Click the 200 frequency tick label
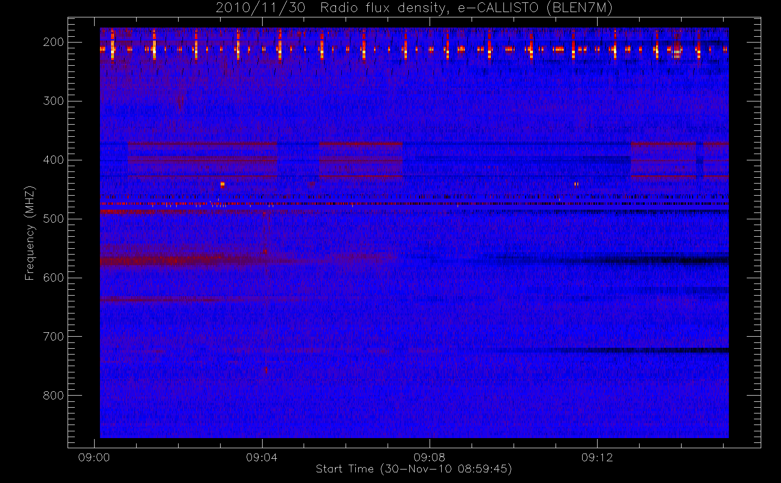 click(x=54, y=42)
